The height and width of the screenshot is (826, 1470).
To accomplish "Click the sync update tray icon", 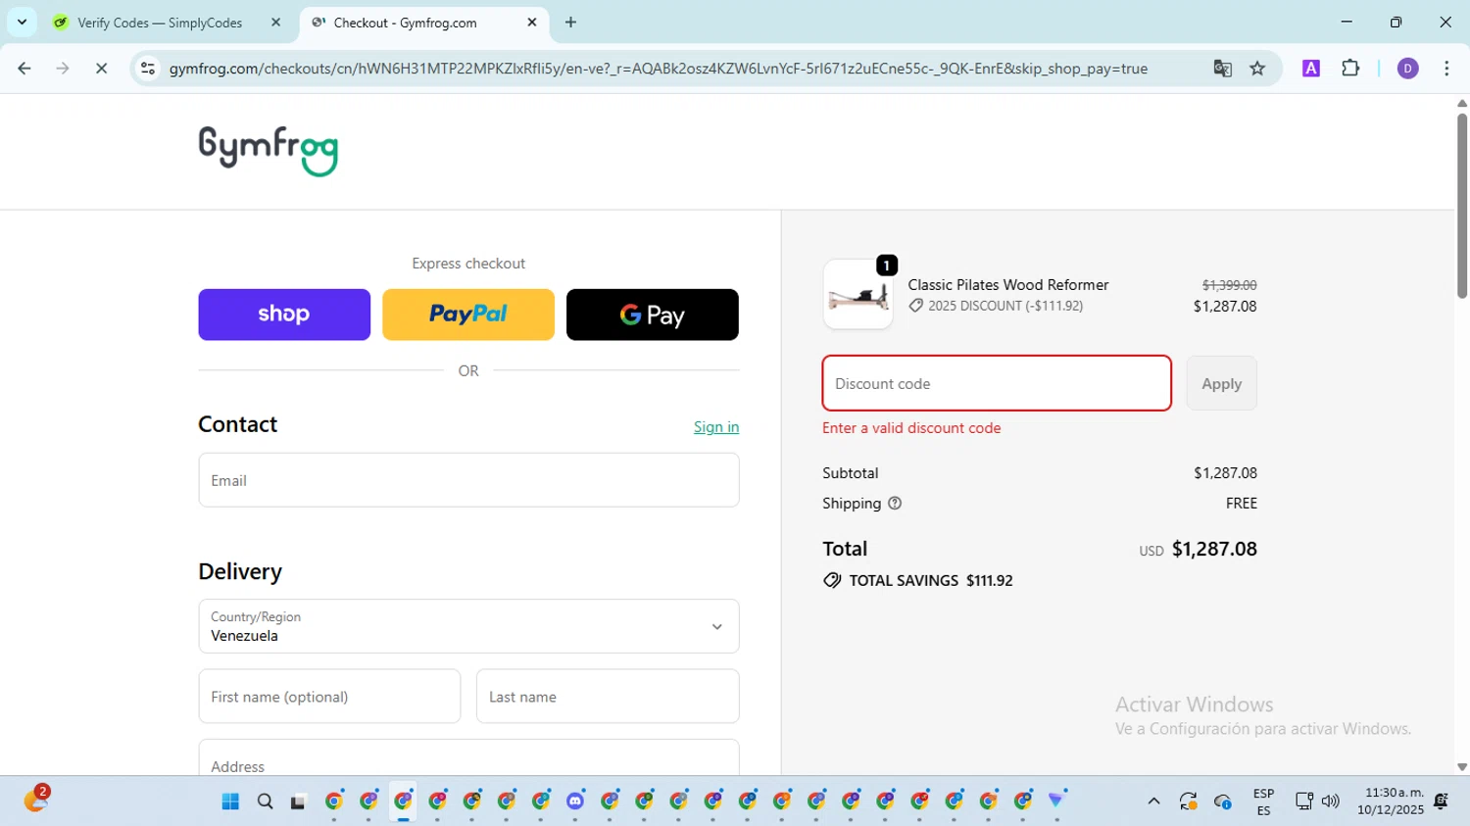I will [x=1188, y=802].
